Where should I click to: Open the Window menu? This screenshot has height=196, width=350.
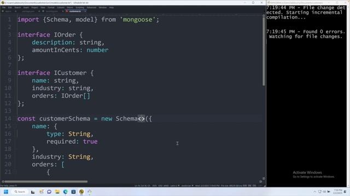(103, 8)
